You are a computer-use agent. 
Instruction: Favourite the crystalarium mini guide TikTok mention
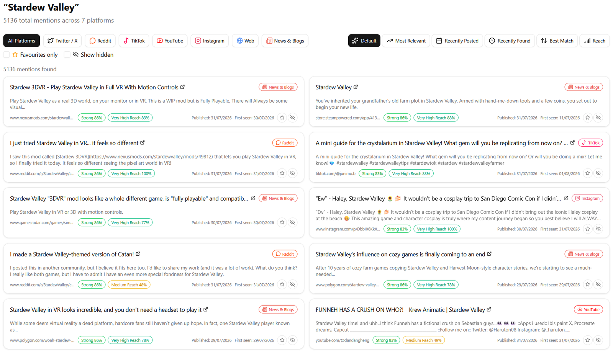click(x=588, y=173)
